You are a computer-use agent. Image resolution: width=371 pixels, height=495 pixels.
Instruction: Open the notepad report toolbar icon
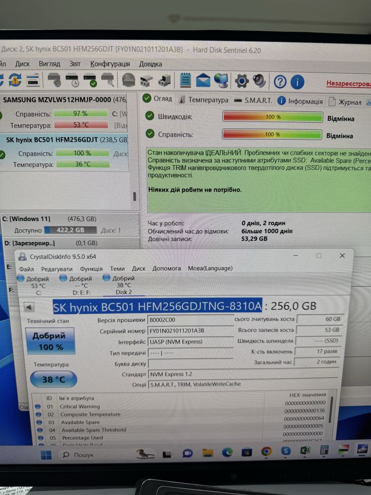[x=185, y=80]
